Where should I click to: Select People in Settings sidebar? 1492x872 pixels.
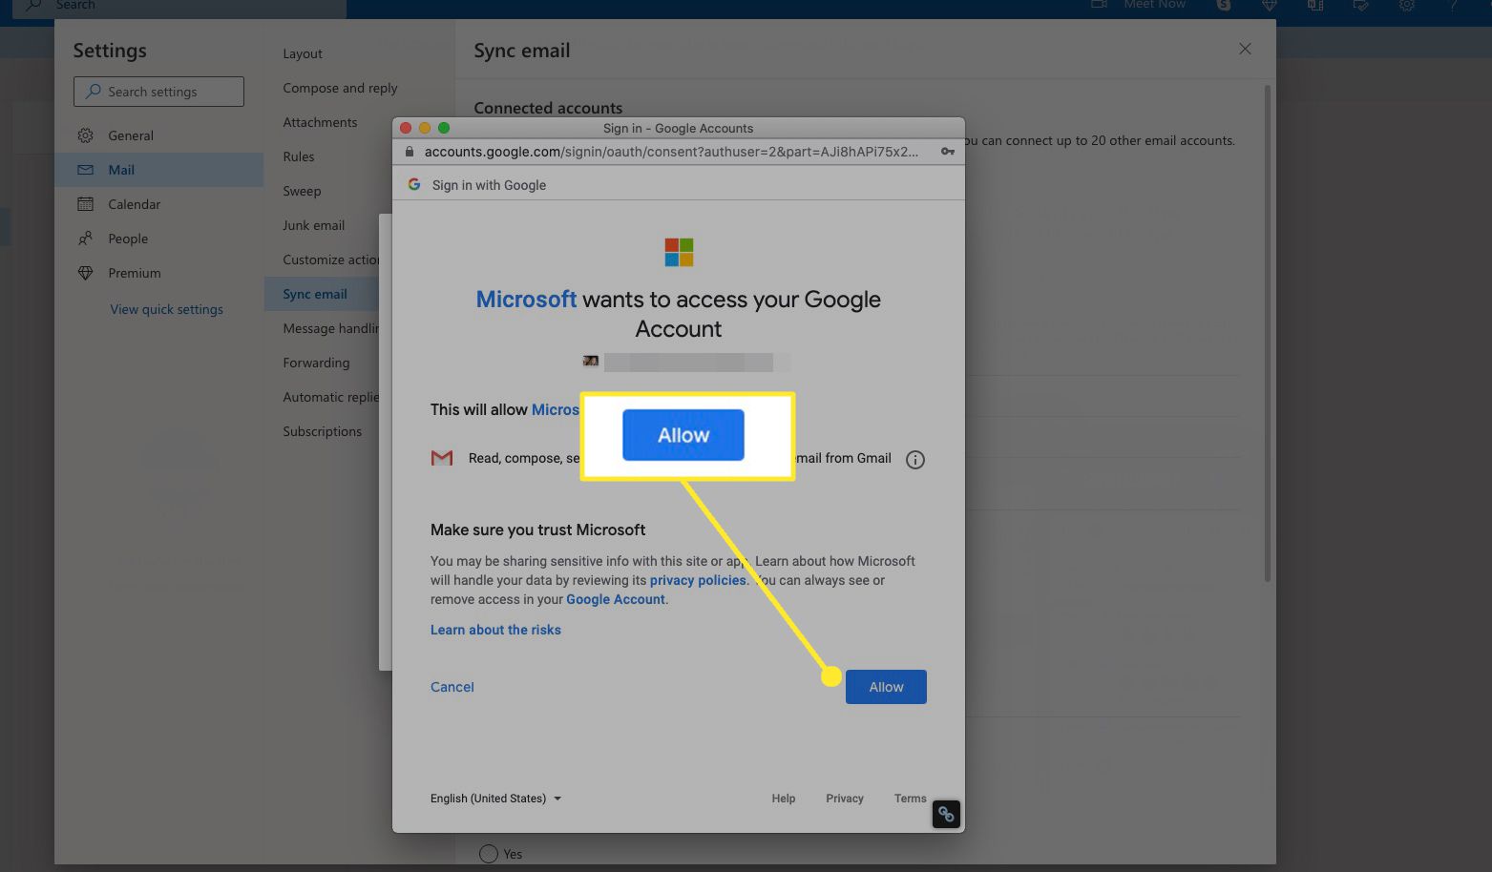[158, 239]
